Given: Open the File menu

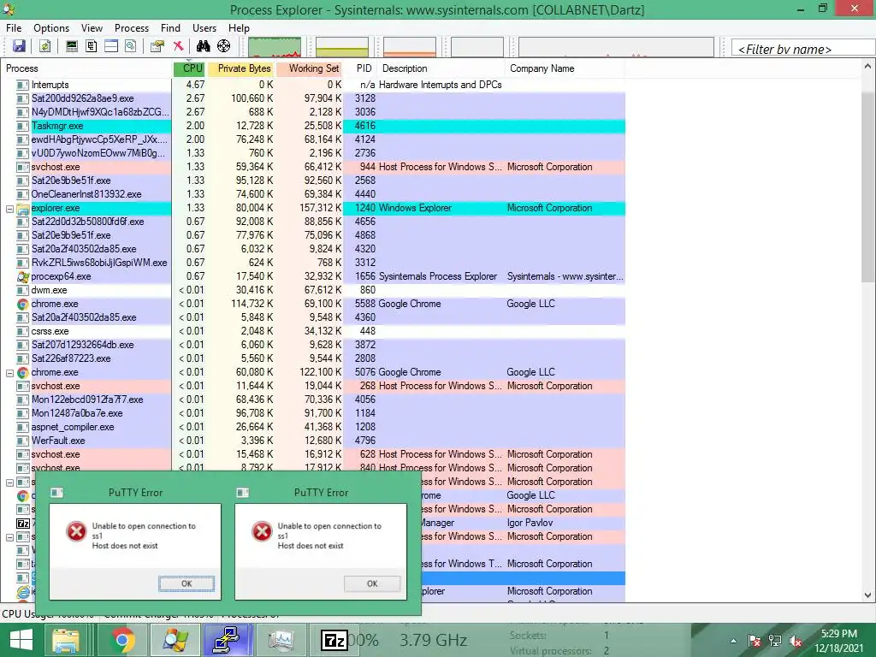Looking at the screenshot, I should pos(14,28).
